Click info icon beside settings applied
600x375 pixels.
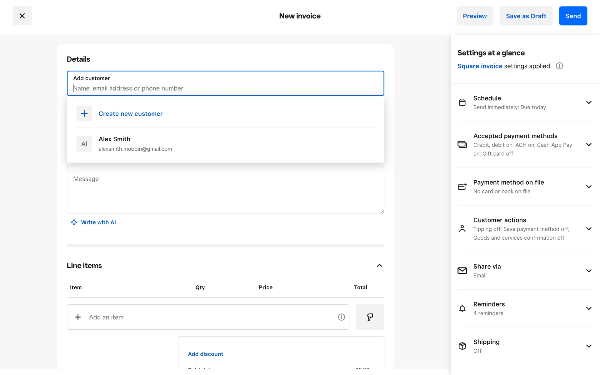coord(559,66)
